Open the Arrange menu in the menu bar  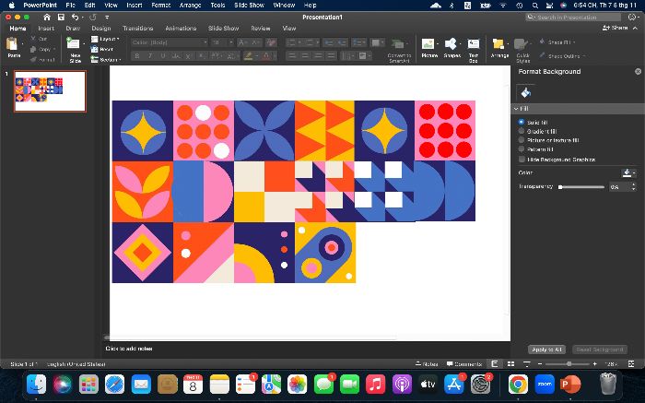[x=190, y=6]
